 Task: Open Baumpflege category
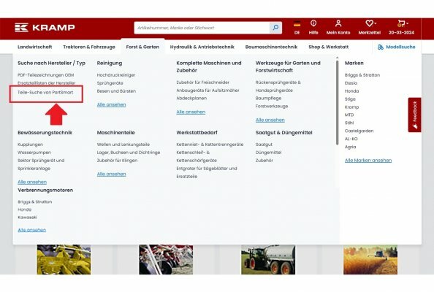(x=268, y=98)
